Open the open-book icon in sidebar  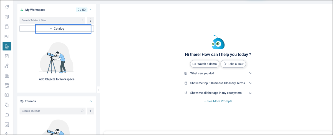(7, 95)
